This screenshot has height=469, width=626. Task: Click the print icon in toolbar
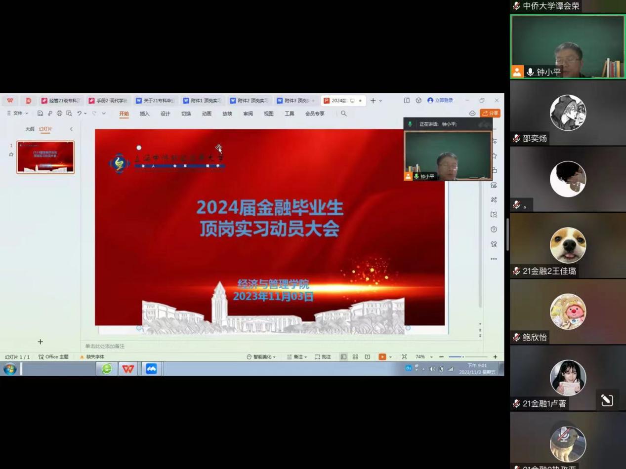(x=59, y=114)
